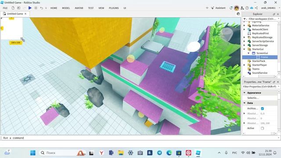The image size is (281, 158).
Task: Click the blue cloud save icon
Action: pyautogui.click(x=252, y=8)
